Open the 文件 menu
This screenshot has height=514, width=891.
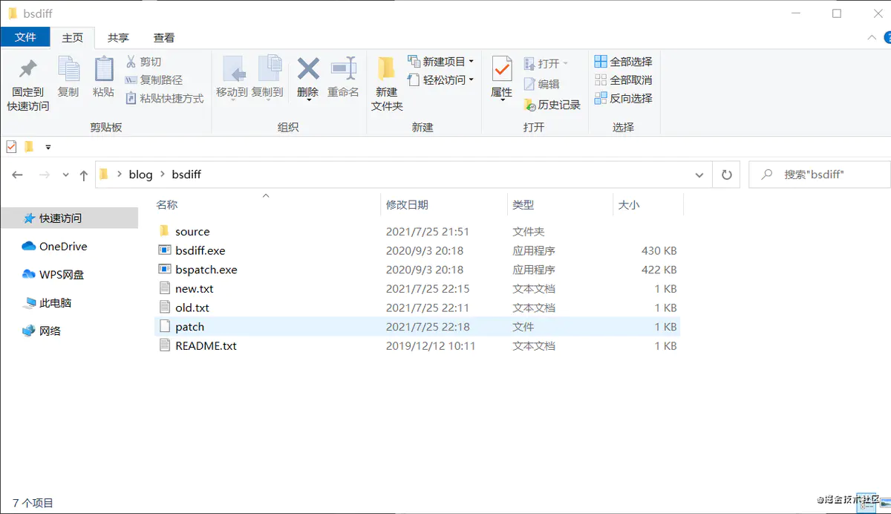26,37
